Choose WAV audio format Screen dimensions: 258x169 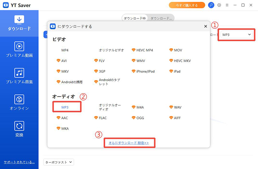coord(176,107)
